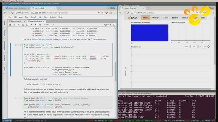Click the blue Bytes stored bar
Image resolution: width=218 pixels, height=122 pixels.
tap(150, 33)
